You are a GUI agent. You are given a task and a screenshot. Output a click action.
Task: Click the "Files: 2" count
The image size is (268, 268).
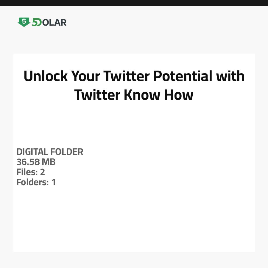point(31,172)
